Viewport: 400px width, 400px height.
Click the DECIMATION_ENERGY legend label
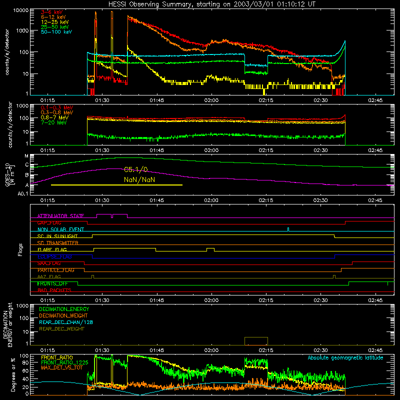(64, 309)
